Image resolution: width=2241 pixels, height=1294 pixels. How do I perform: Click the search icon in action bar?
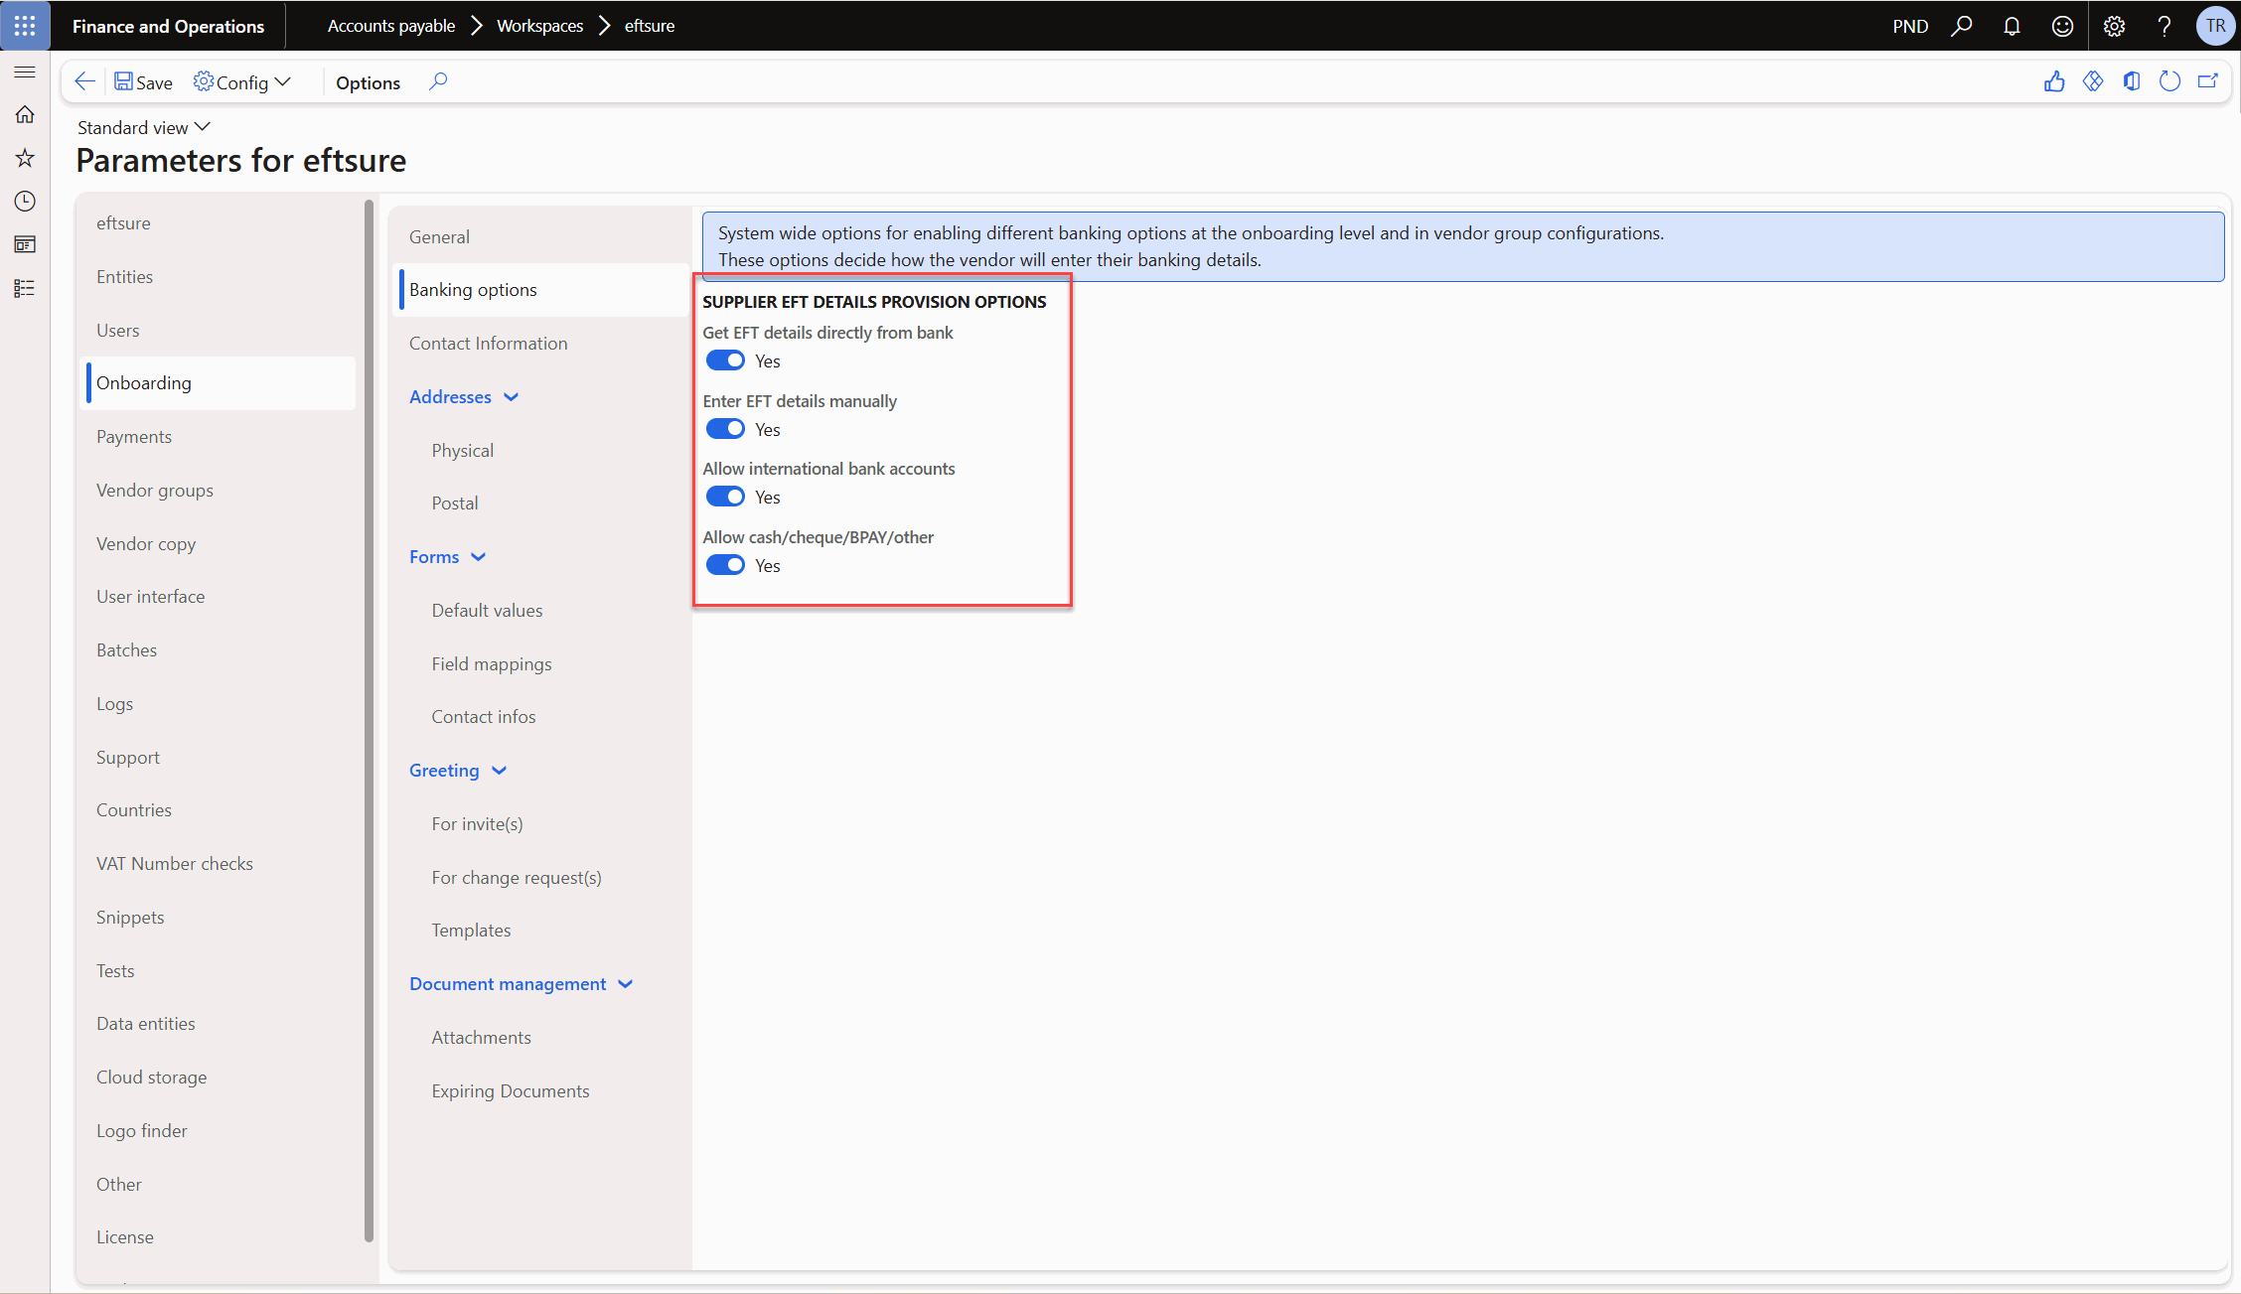pos(438,81)
